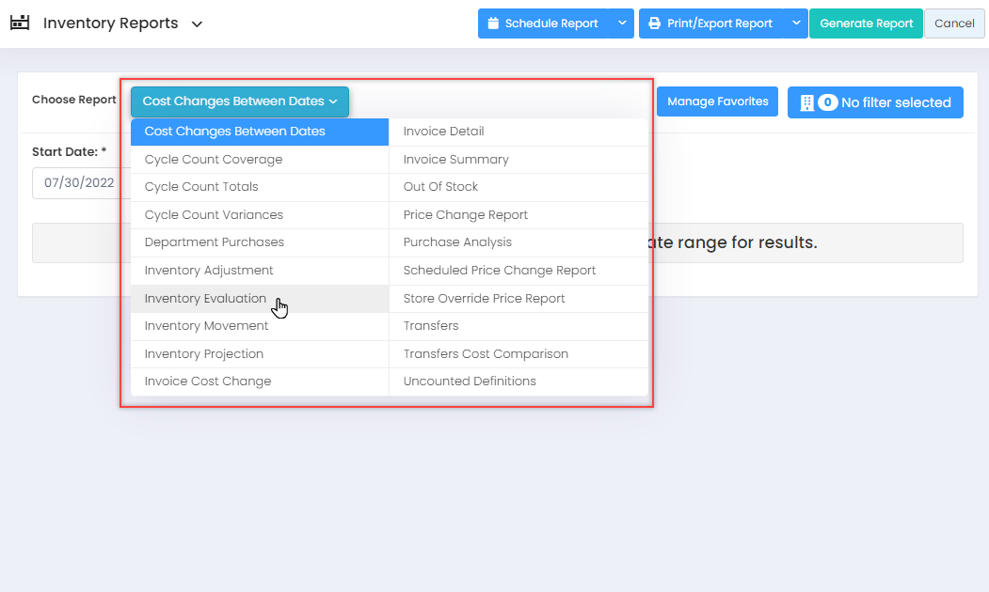Choose Uncounted Definitions in the list
This screenshot has width=989, height=592.
click(470, 382)
